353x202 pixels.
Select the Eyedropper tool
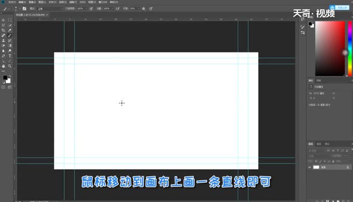(10, 30)
